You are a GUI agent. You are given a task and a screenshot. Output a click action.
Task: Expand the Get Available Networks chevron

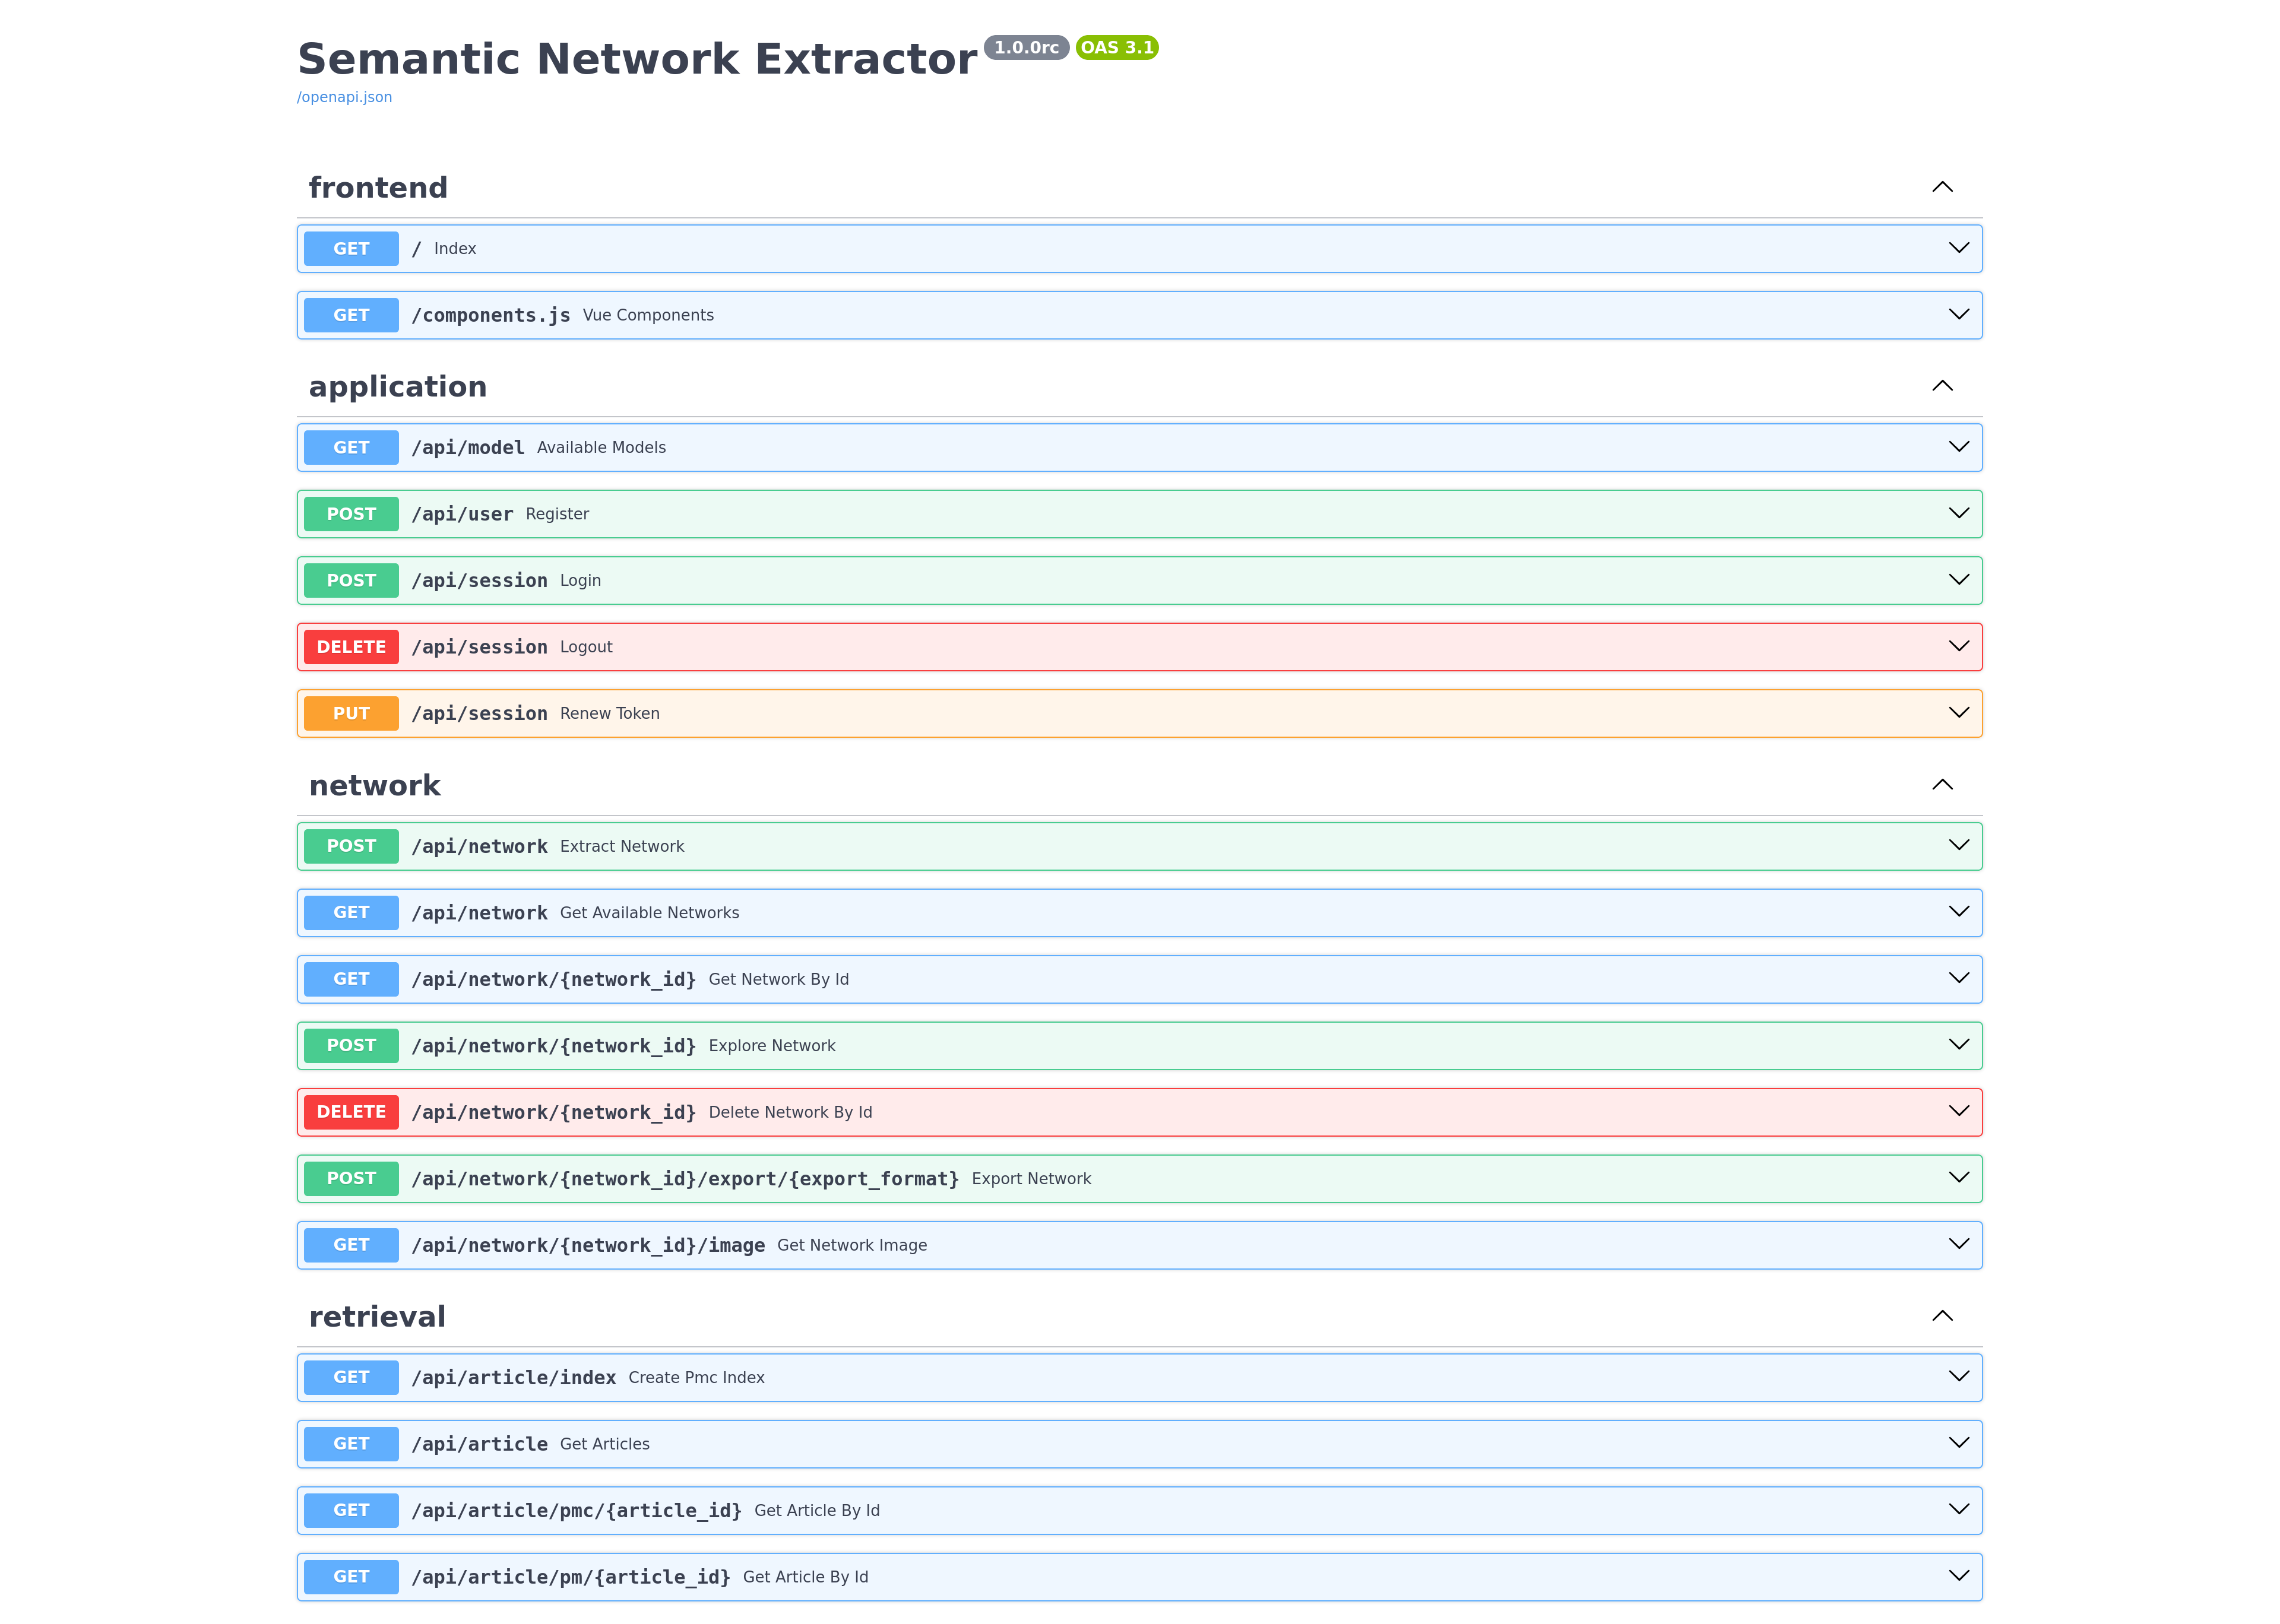coord(1959,912)
